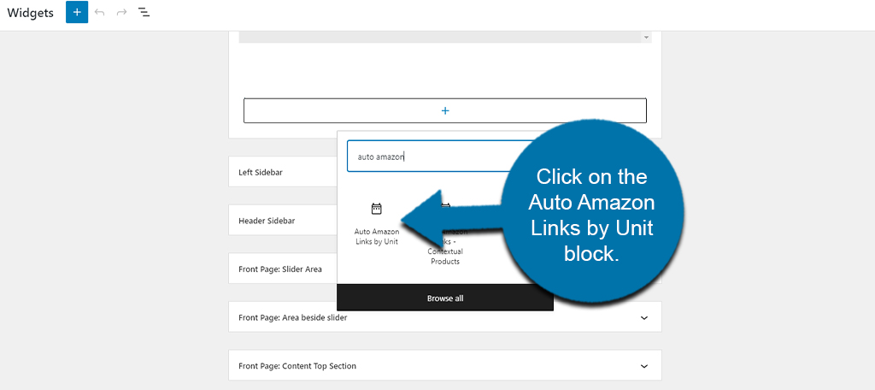Click the blue add block button
The image size is (875, 390).
77,12
